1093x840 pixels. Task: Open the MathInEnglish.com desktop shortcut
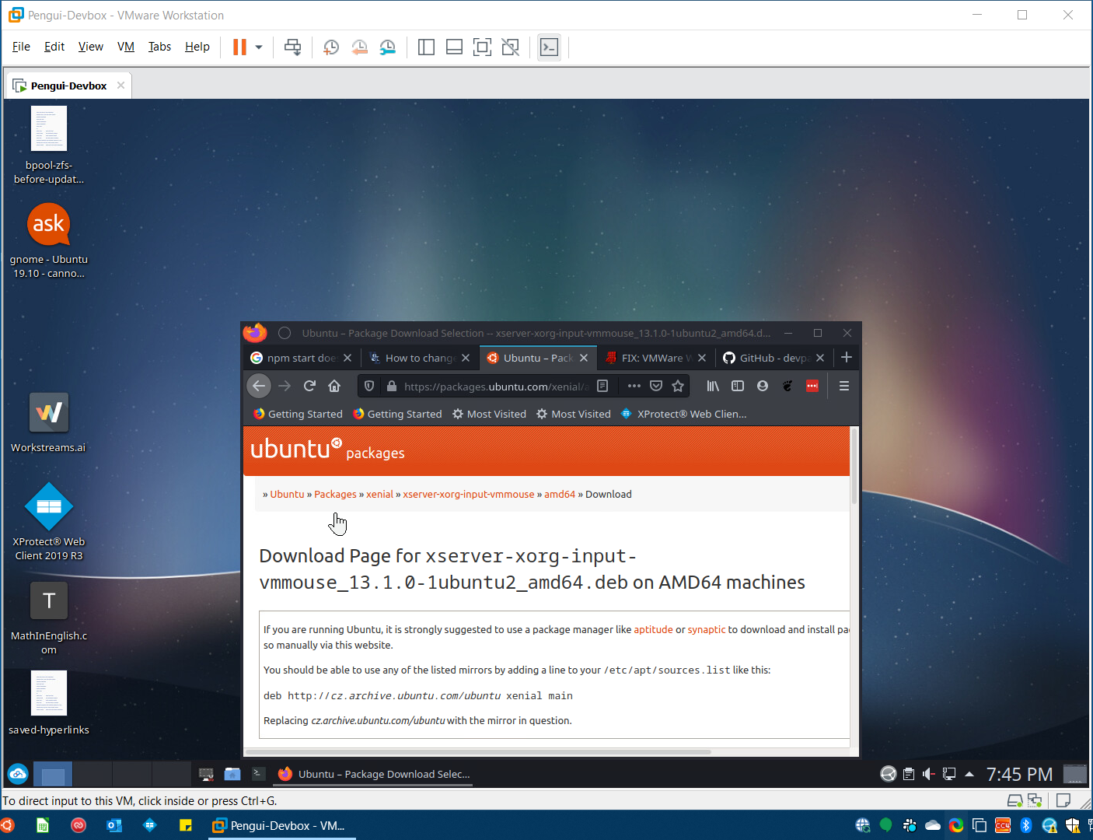click(x=49, y=618)
